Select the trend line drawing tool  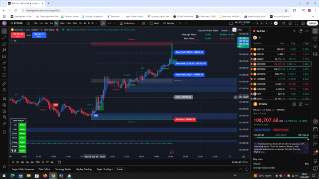(x=4, y=38)
